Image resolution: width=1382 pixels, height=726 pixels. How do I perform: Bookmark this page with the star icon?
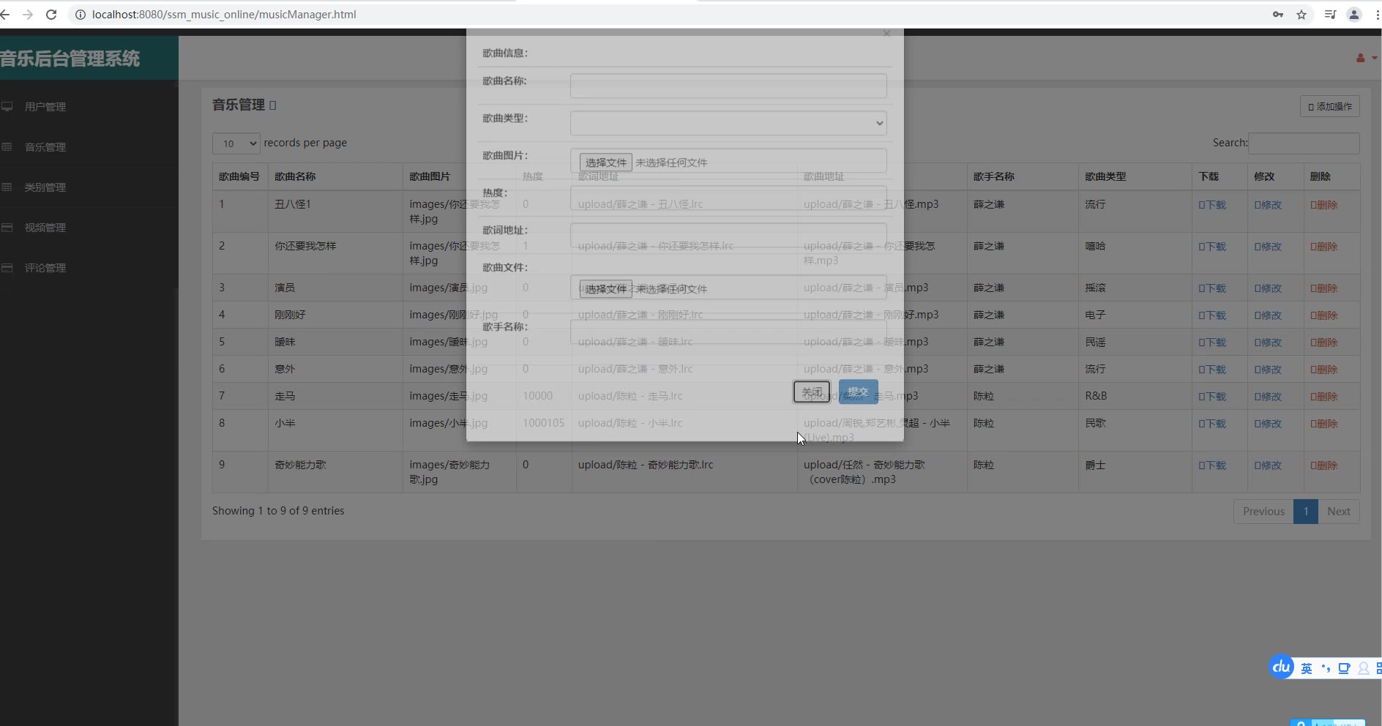coord(1301,15)
